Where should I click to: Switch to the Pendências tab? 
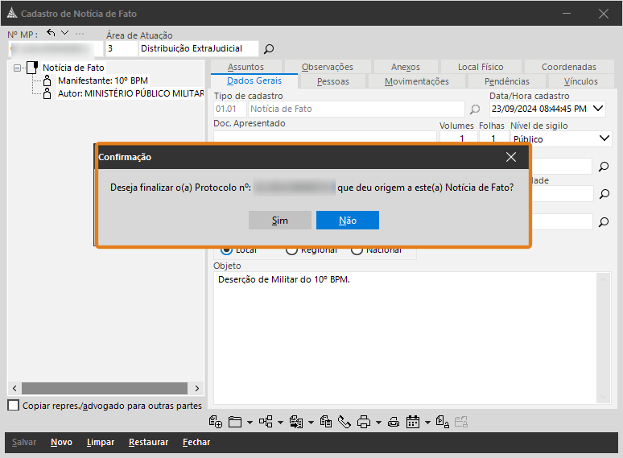pos(507,81)
